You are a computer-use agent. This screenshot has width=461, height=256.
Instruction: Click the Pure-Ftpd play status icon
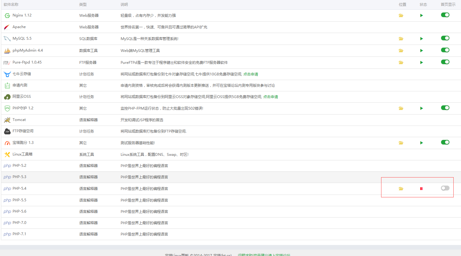(x=422, y=63)
